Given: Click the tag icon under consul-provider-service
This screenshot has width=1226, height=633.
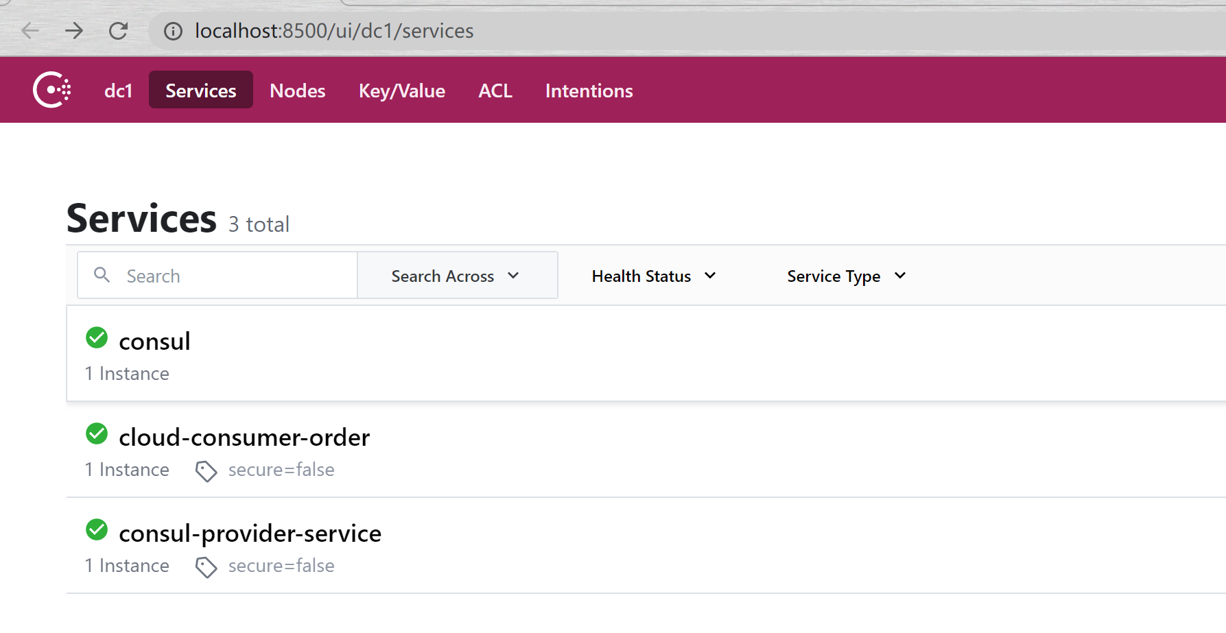Looking at the screenshot, I should pyautogui.click(x=206, y=567).
